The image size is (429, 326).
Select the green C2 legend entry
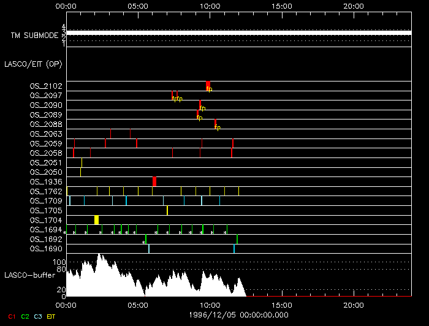click(x=25, y=316)
